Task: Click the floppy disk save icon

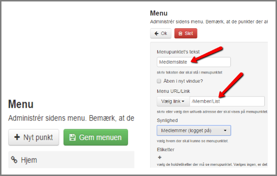Action: pos(72,138)
